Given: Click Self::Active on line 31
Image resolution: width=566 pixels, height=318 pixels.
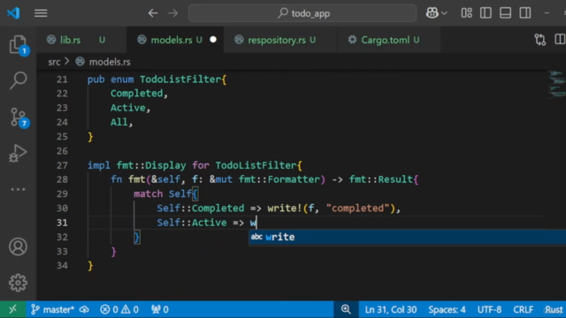Looking at the screenshot, I should point(192,223).
